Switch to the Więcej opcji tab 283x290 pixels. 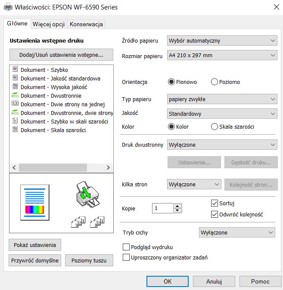[x=49, y=24]
